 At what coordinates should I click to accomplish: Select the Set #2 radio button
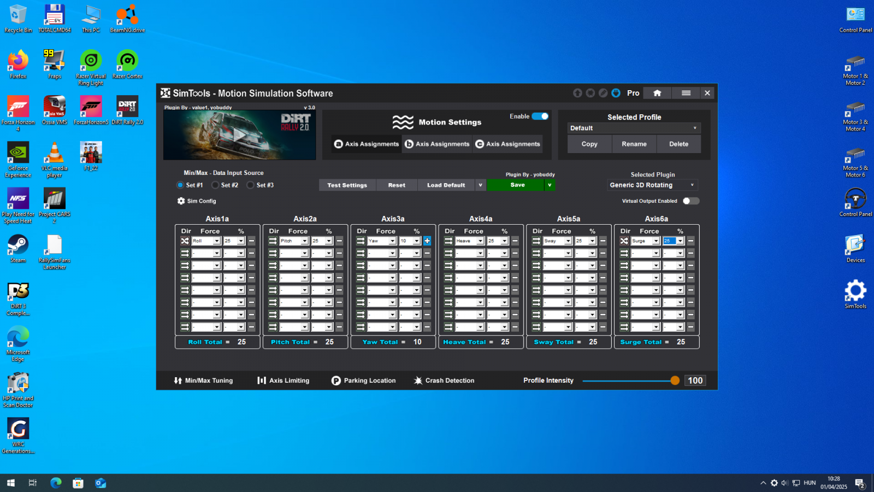coord(216,185)
